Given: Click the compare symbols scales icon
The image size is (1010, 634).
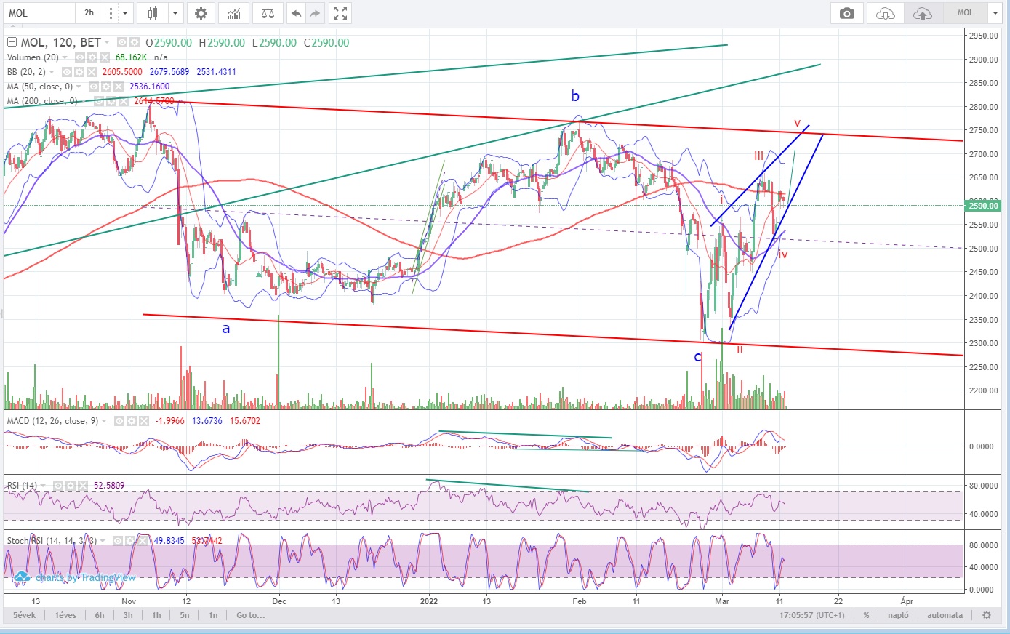Looking at the screenshot, I should click(x=268, y=13).
